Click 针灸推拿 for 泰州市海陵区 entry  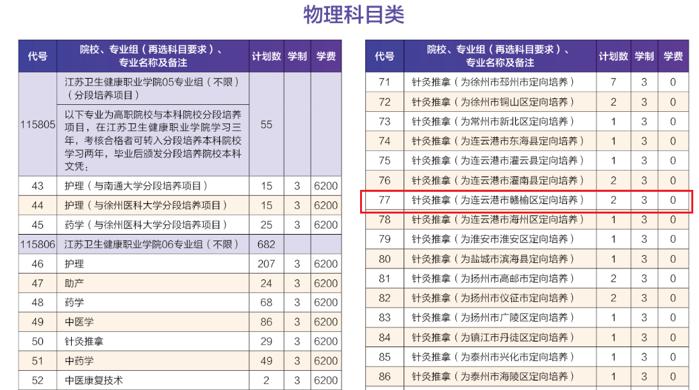click(x=493, y=377)
